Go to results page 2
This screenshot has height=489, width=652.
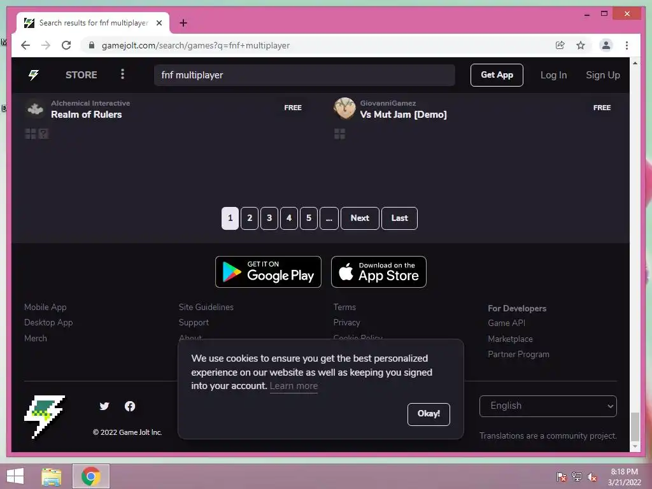[x=250, y=218]
